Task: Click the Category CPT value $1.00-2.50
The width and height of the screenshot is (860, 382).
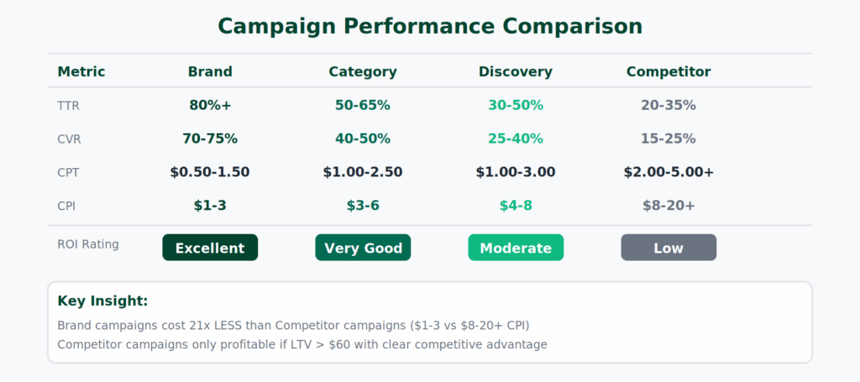Action: coord(363,172)
